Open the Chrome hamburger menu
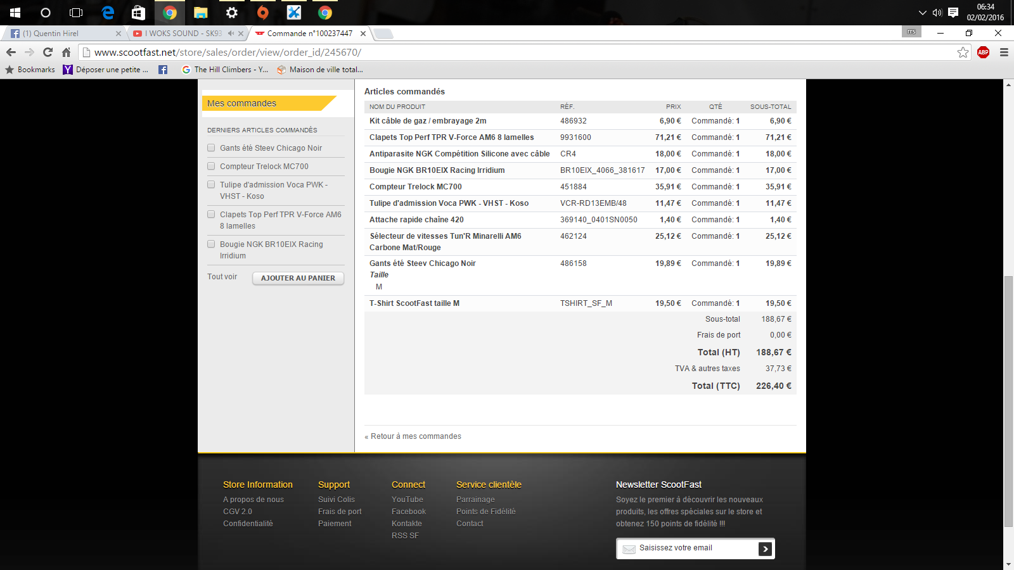 (x=1004, y=53)
